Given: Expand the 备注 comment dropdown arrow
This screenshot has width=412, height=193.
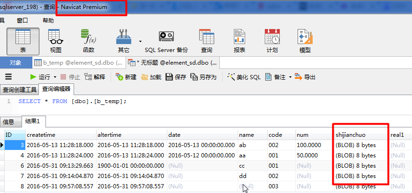Looking at the screenshot, I should [290, 77].
